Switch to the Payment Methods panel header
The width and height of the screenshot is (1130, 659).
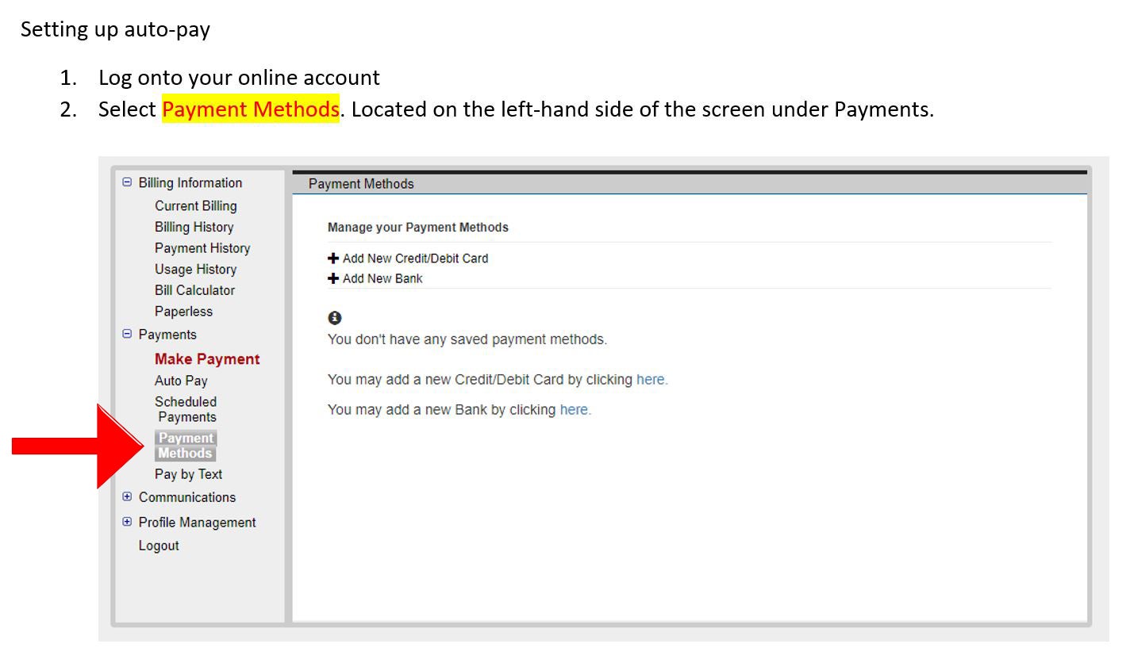coord(361,183)
